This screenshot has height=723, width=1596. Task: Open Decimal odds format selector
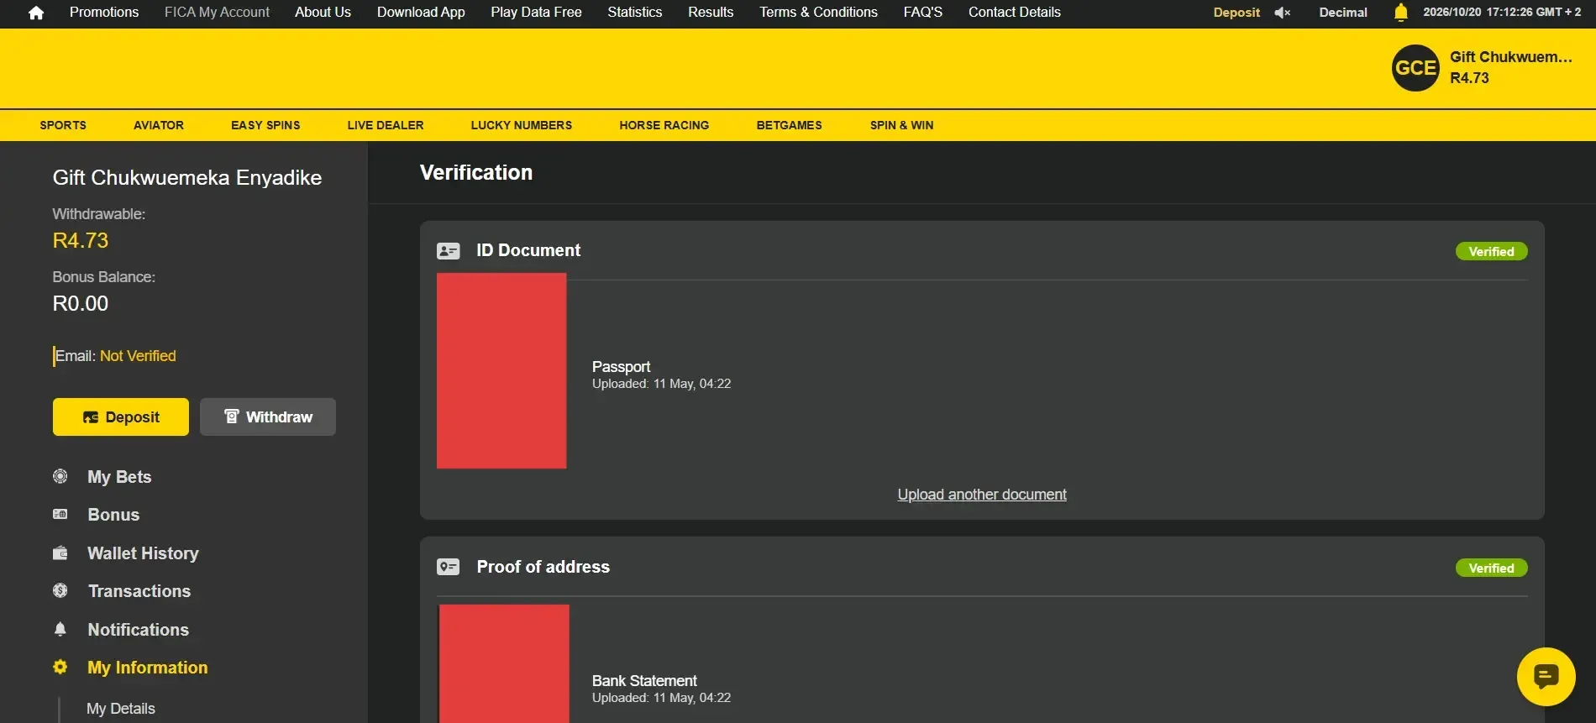pos(1343,13)
